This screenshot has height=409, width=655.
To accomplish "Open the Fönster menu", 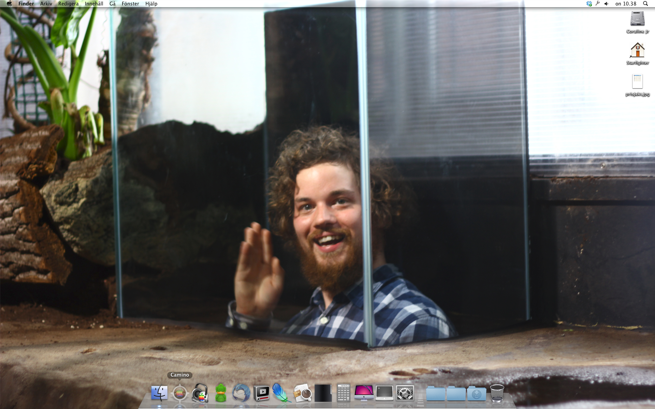I will pos(130,4).
